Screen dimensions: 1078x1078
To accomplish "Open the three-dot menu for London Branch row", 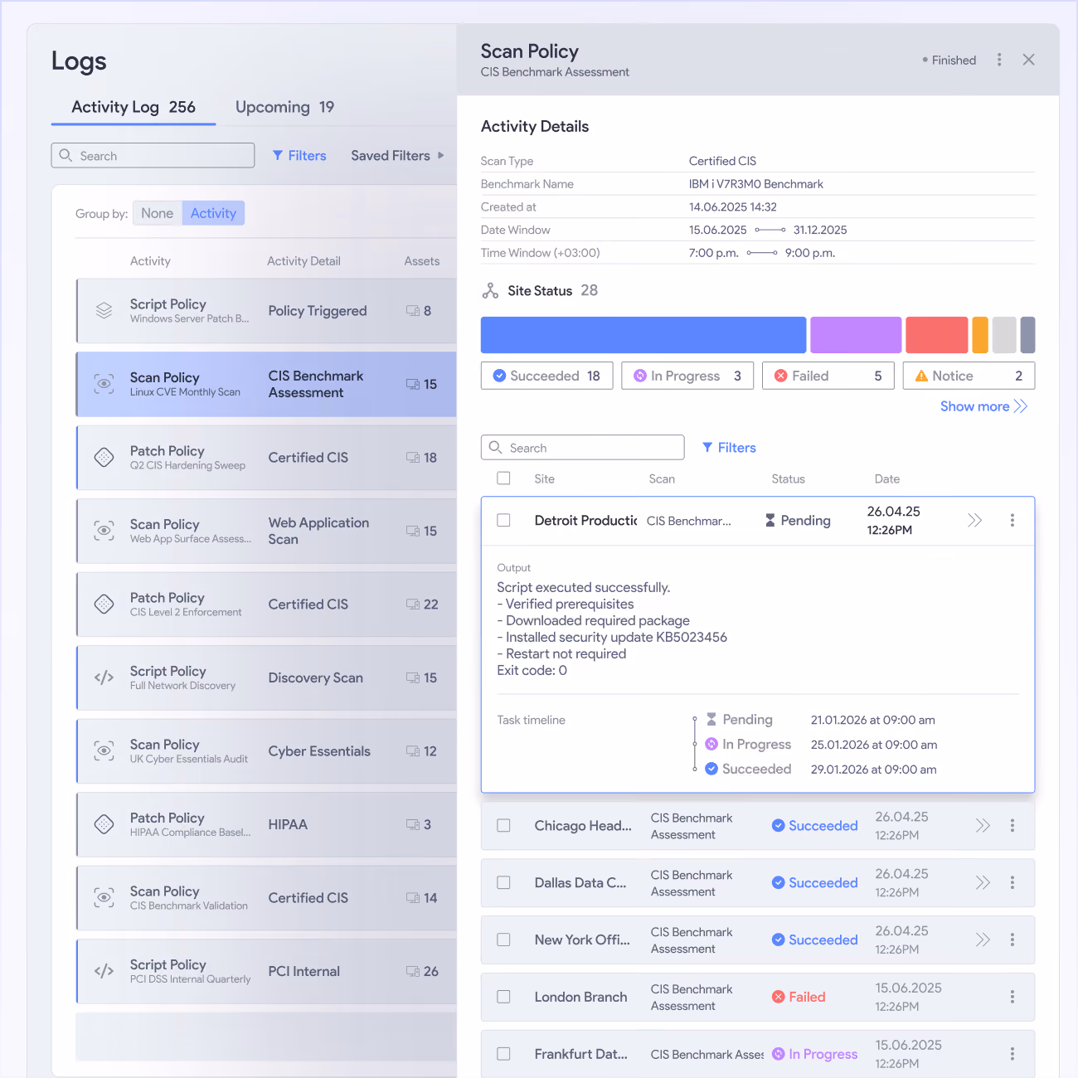I will pos(1012,997).
